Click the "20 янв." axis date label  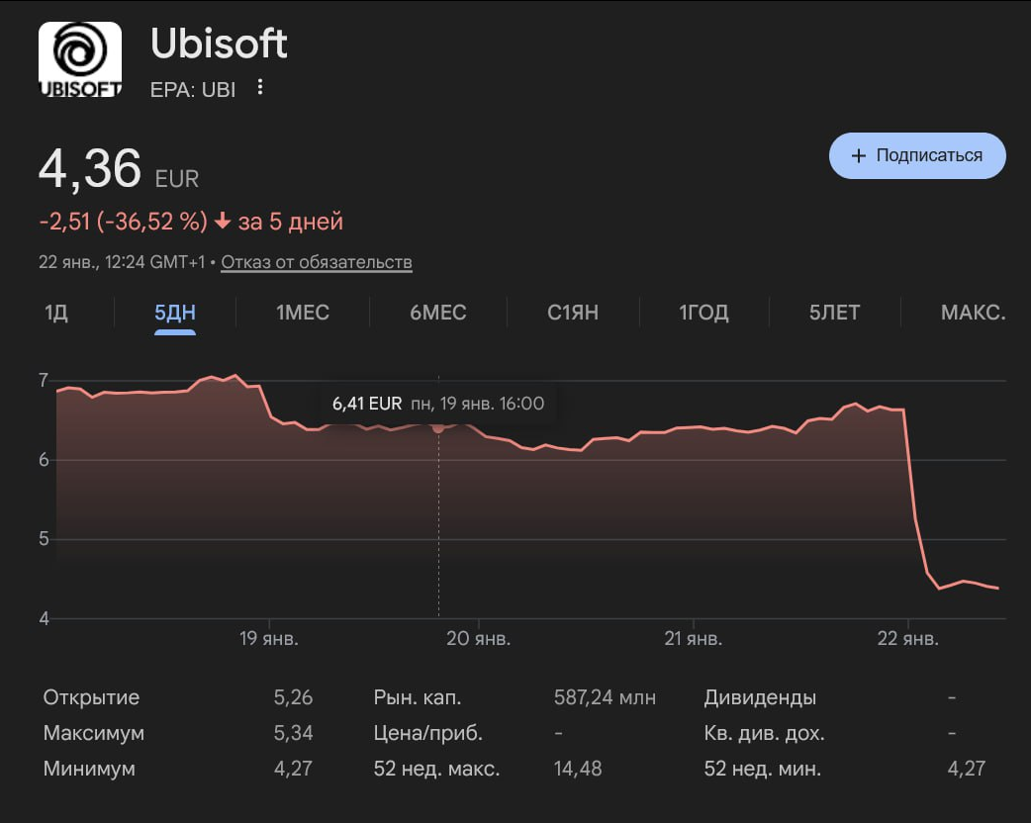[x=479, y=639]
